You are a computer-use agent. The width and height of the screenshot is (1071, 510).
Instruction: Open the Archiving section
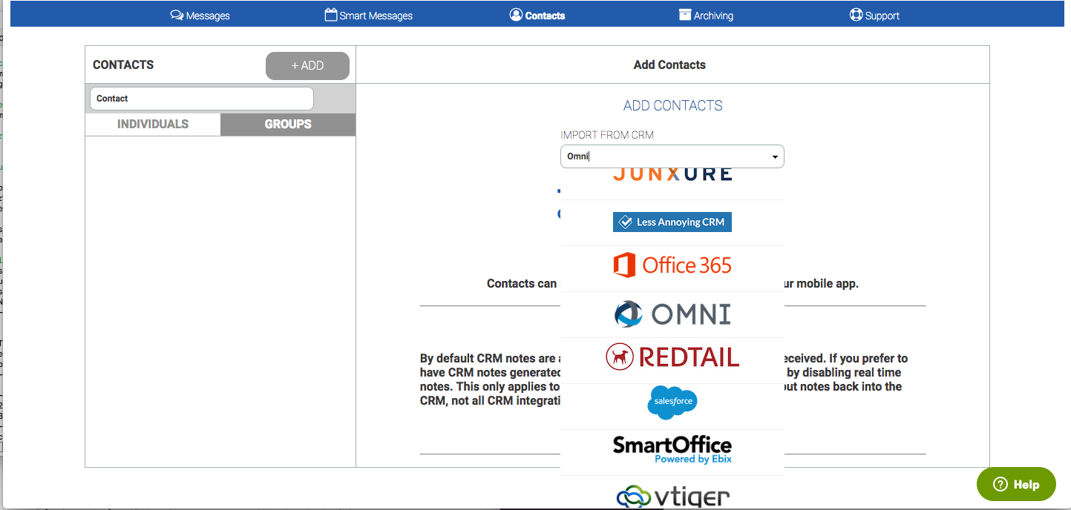pos(706,16)
